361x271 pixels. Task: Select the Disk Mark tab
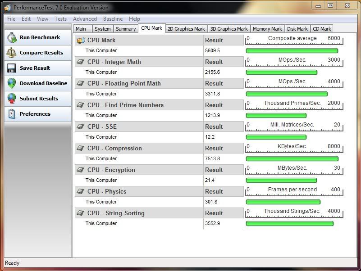(297, 29)
